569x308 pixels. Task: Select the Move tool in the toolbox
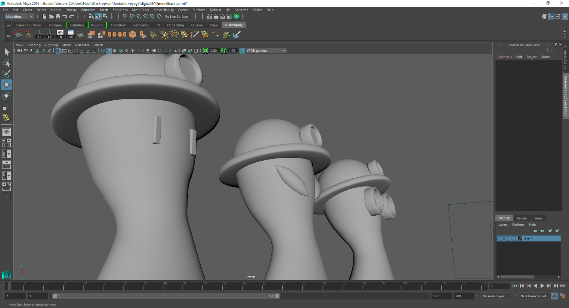[x=6, y=85]
